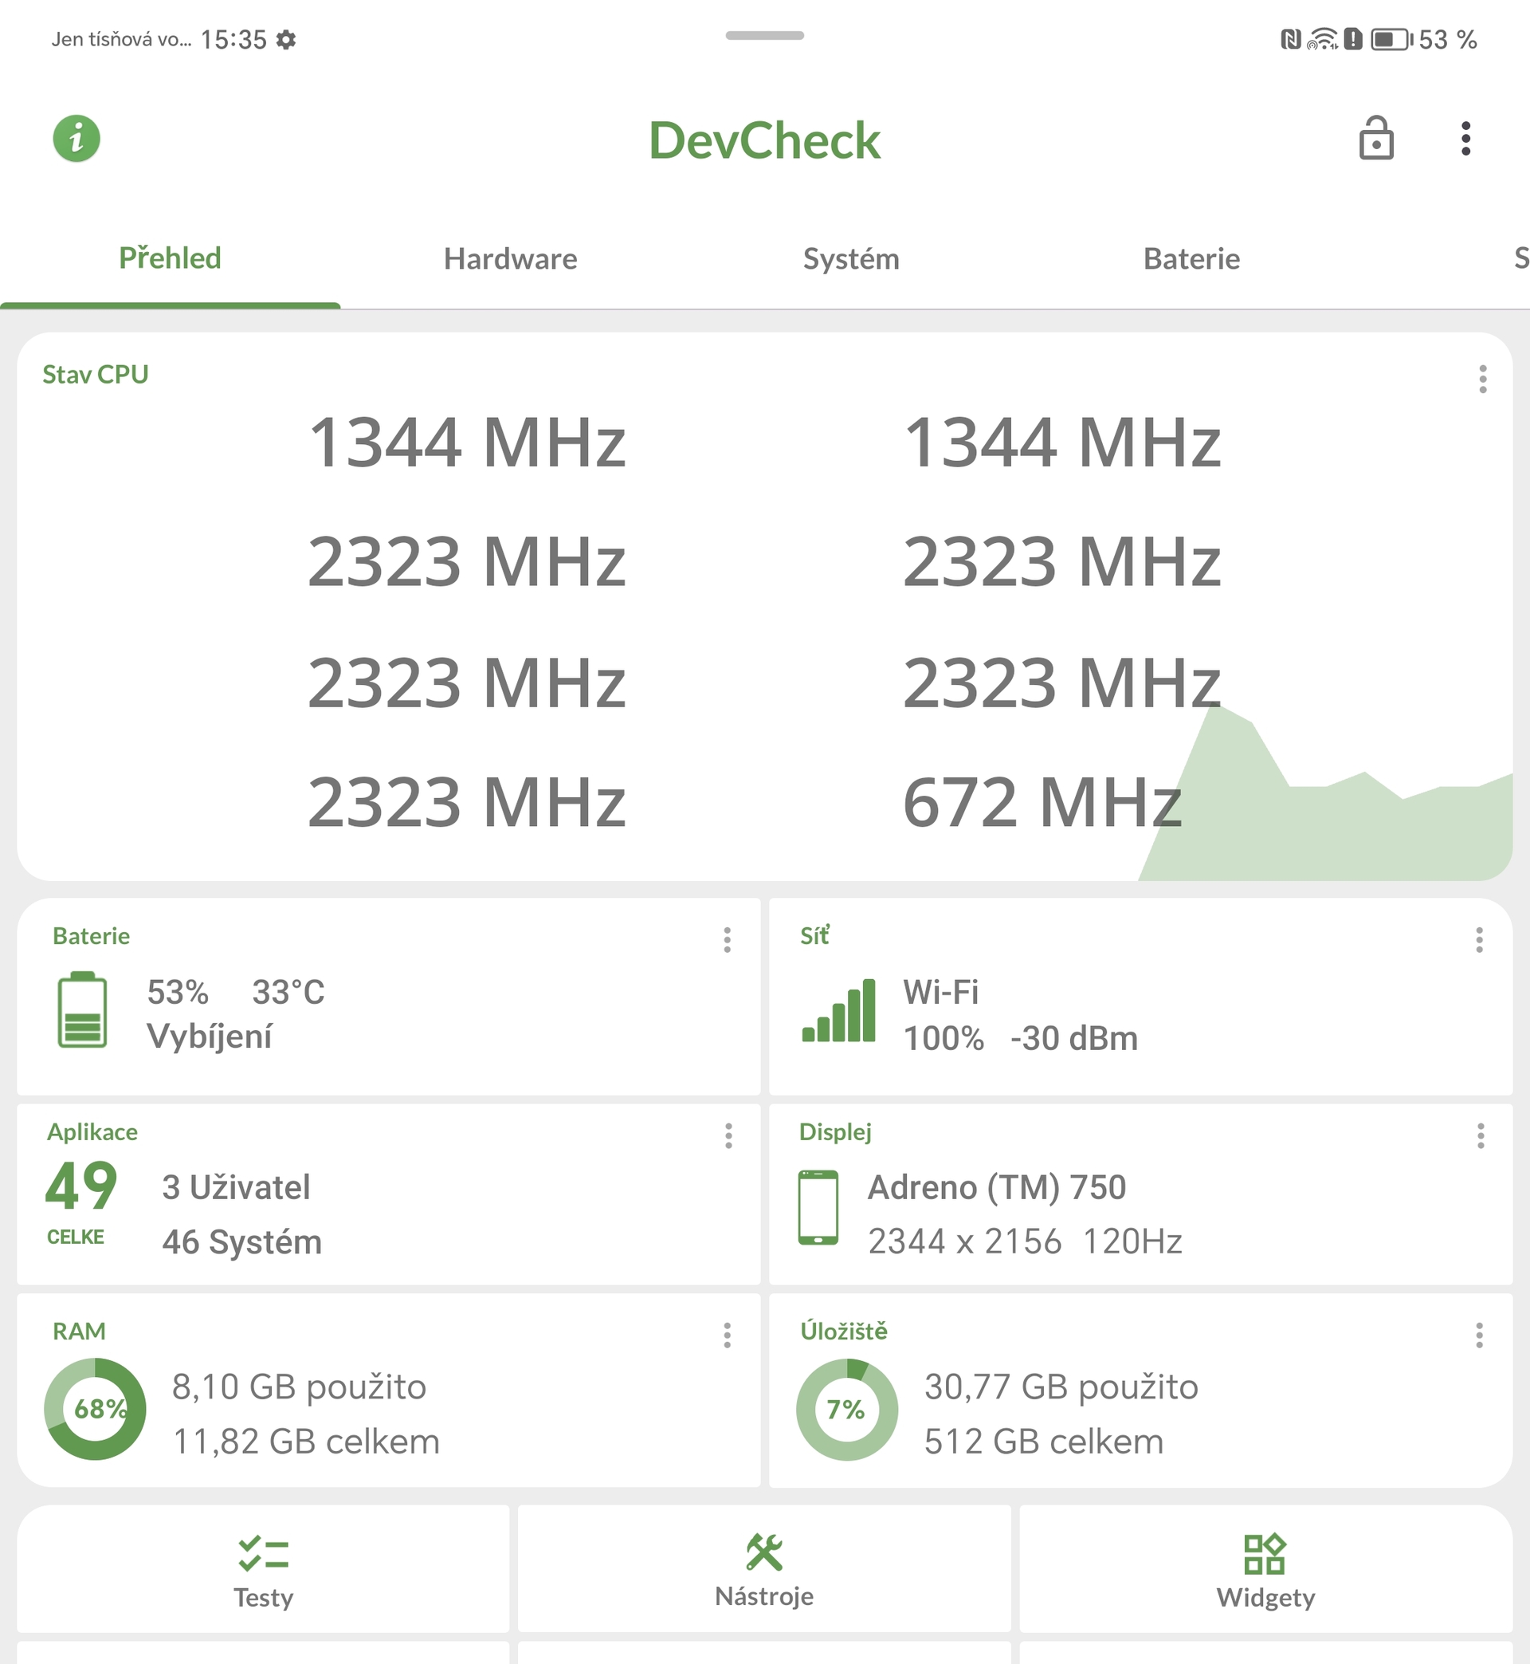Tap the 2344 x 2156 resolution text
The width and height of the screenshot is (1530, 1664).
[964, 1241]
